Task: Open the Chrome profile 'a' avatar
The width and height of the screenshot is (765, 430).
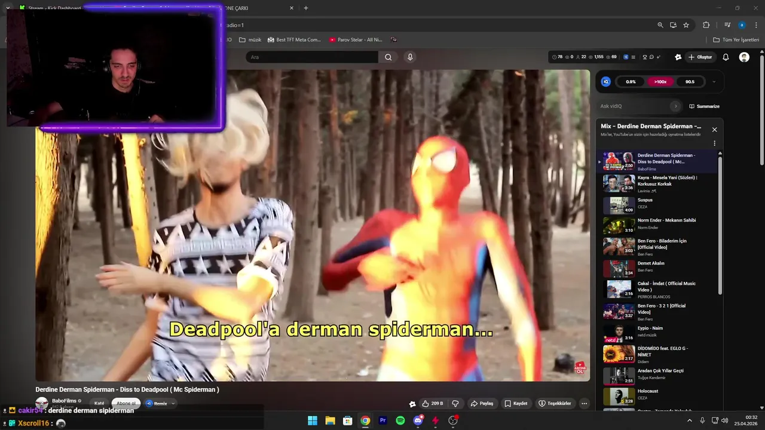Action: coord(742,25)
